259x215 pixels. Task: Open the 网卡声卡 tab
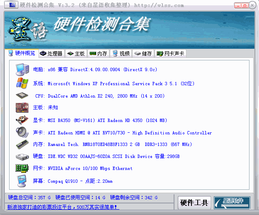(170, 53)
